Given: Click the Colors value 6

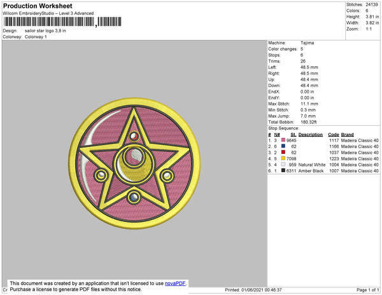Looking at the screenshot, I should pyautogui.click(x=367, y=11).
